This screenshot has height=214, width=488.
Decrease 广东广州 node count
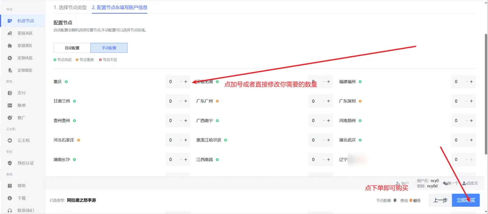point(323,101)
